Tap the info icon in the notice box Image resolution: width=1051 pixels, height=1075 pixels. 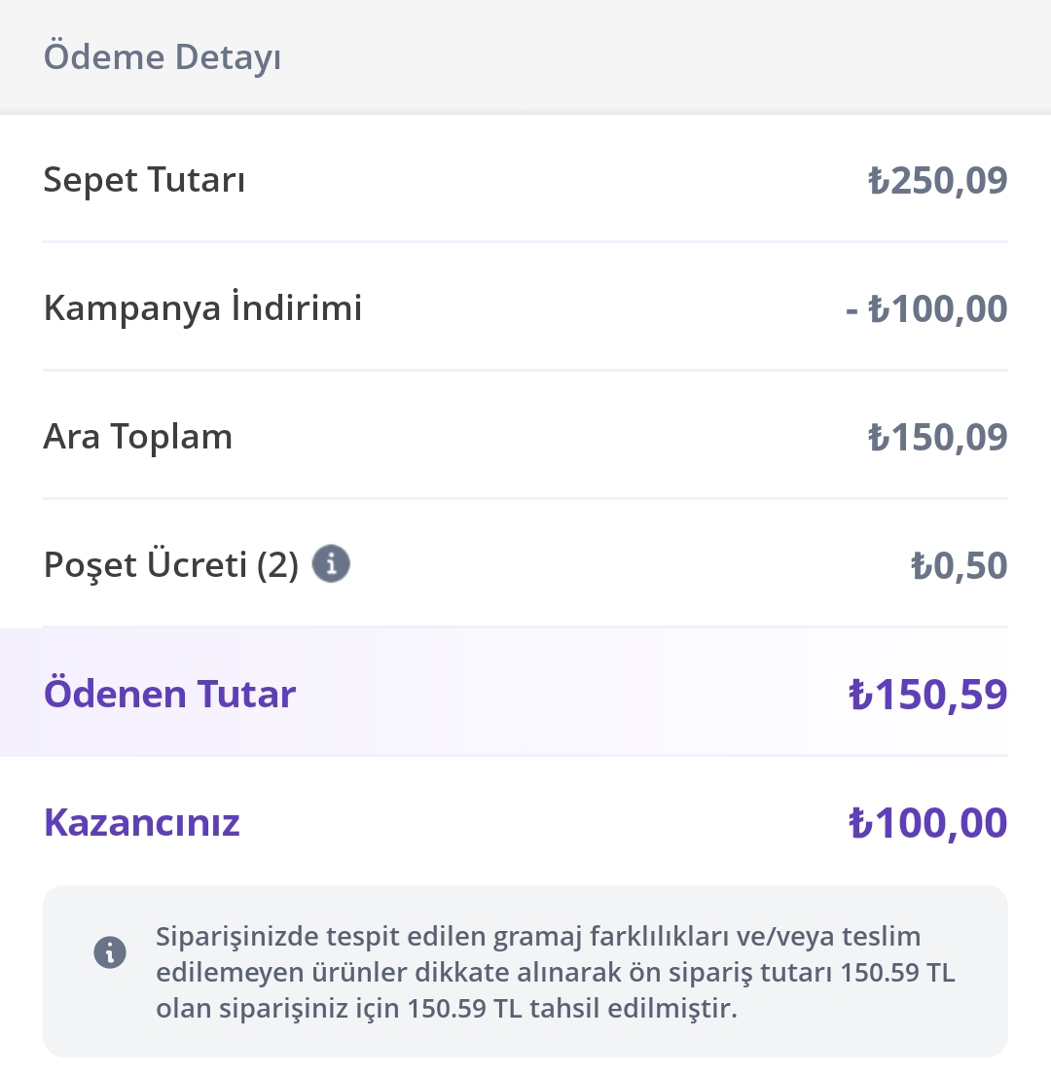click(110, 952)
